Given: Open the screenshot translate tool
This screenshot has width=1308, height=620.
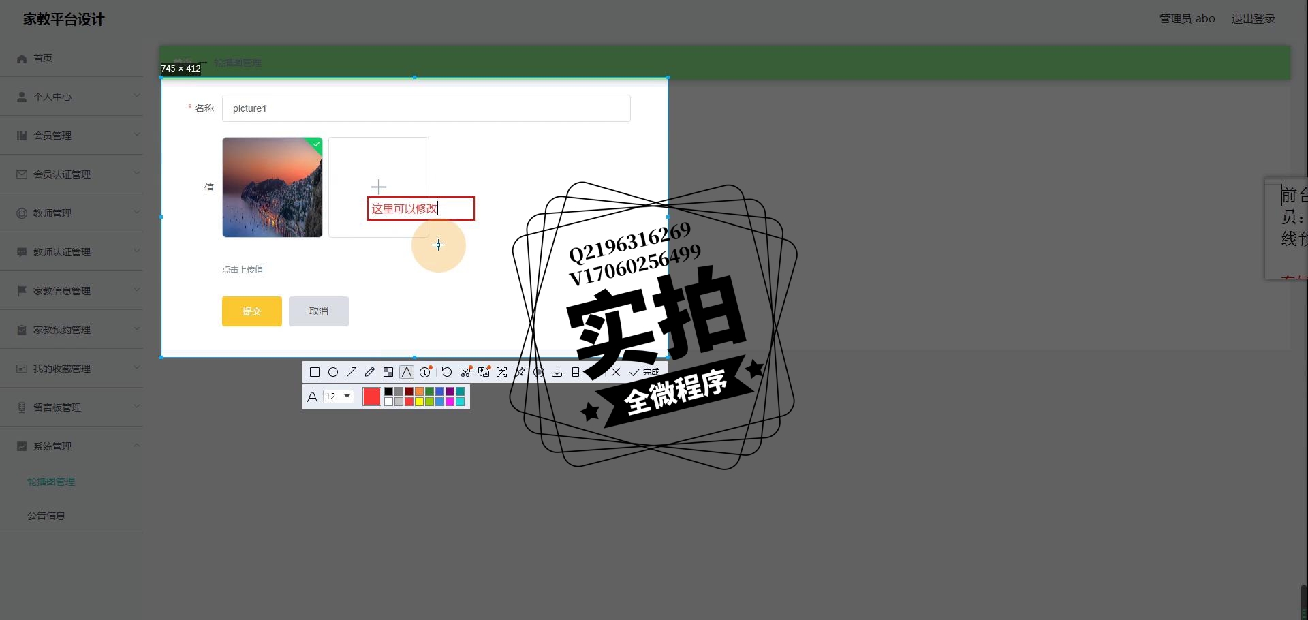Looking at the screenshot, I should (484, 371).
